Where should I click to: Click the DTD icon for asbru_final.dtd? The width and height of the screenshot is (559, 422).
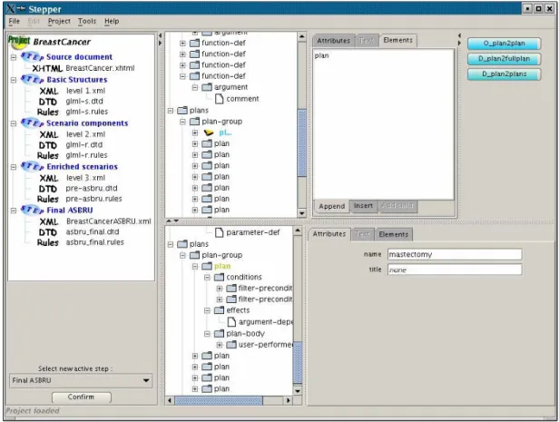(x=48, y=232)
